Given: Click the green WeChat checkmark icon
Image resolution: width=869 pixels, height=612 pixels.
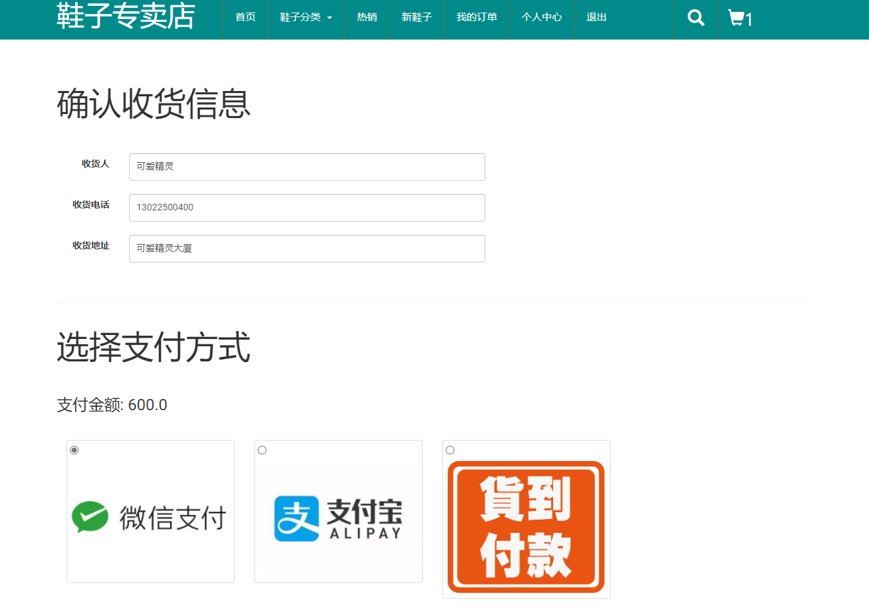Looking at the screenshot, I should (90, 516).
